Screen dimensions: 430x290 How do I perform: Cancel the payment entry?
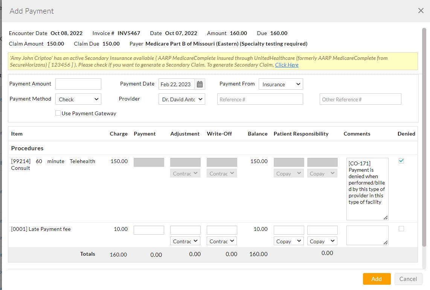[408, 279]
